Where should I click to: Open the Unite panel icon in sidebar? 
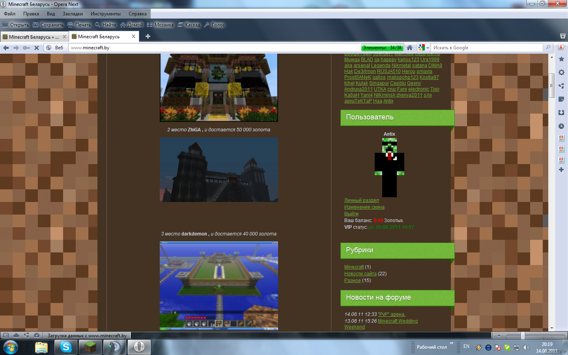(561, 86)
